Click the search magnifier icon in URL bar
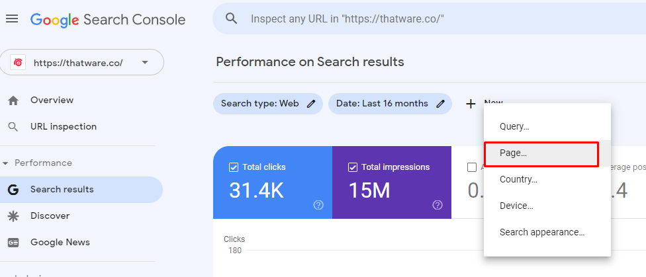 point(232,19)
